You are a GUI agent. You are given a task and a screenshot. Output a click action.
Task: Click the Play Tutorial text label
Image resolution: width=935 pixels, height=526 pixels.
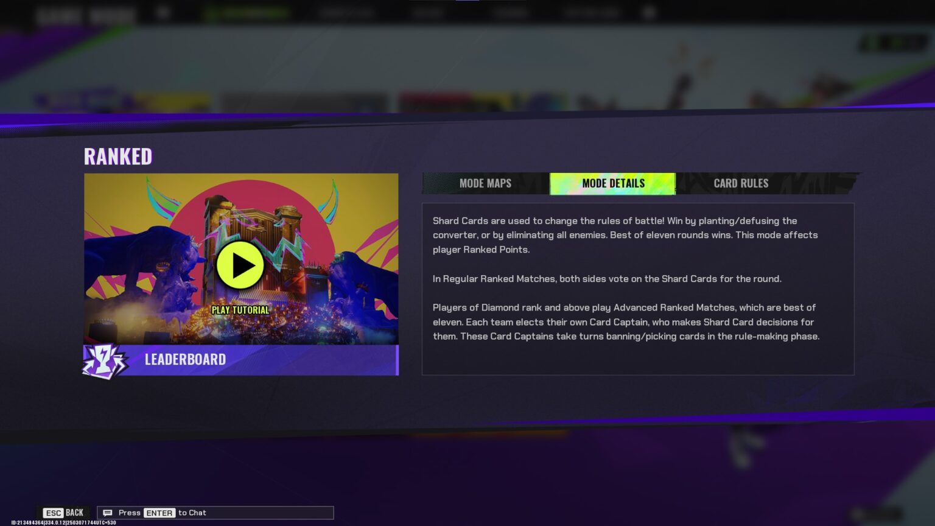(x=240, y=310)
